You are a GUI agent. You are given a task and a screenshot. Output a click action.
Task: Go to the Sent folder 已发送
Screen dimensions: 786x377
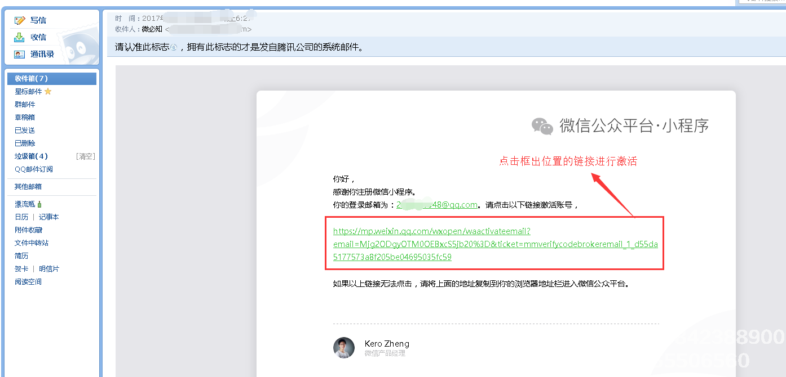click(x=25, y=131)
